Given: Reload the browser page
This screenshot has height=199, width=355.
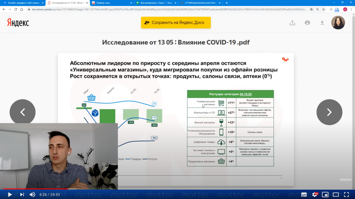Looking at the screenshot, I should pos(16,9).
